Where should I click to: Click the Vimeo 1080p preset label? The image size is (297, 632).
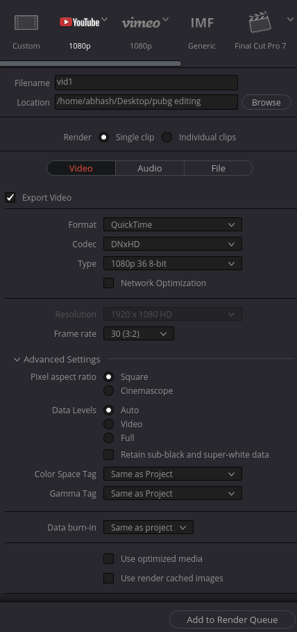point(141,46)
